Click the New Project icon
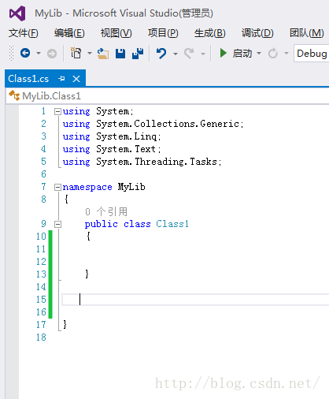 click(76, 53)
